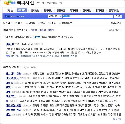Viewport: 125px width, 124px height.
Task: Open the 이슬람 예술 result
Action: coord(12,78)
